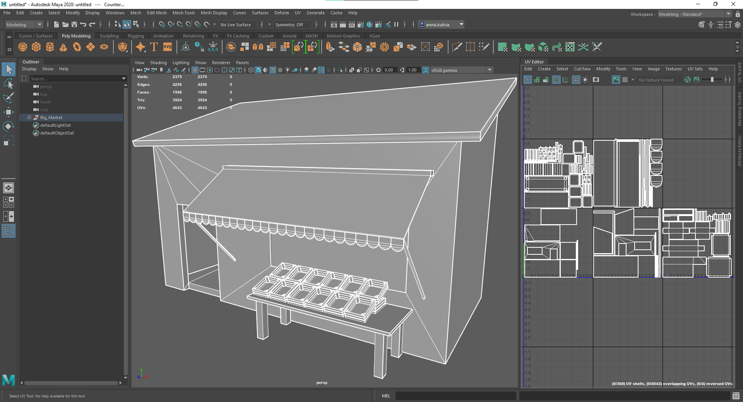Click the SVG import shelf icon
Viewport: 743px width, 402px height.
point(168,47)
